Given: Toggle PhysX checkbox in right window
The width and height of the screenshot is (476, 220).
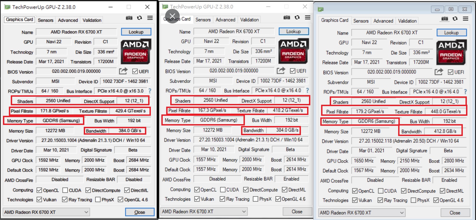Looking at the screenshot, I should [x=414, y=200].
